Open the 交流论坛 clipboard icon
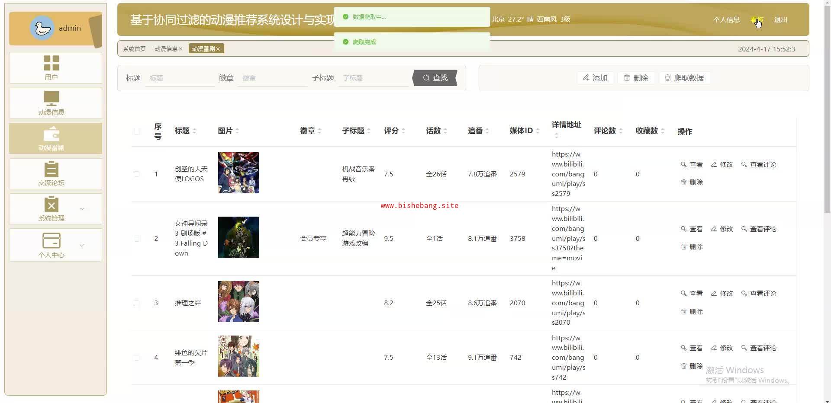 pos(51,169)
